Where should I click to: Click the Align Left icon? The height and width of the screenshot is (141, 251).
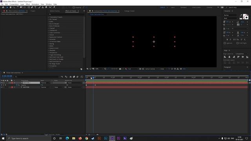pyautogui.click(x=225, y=57)
